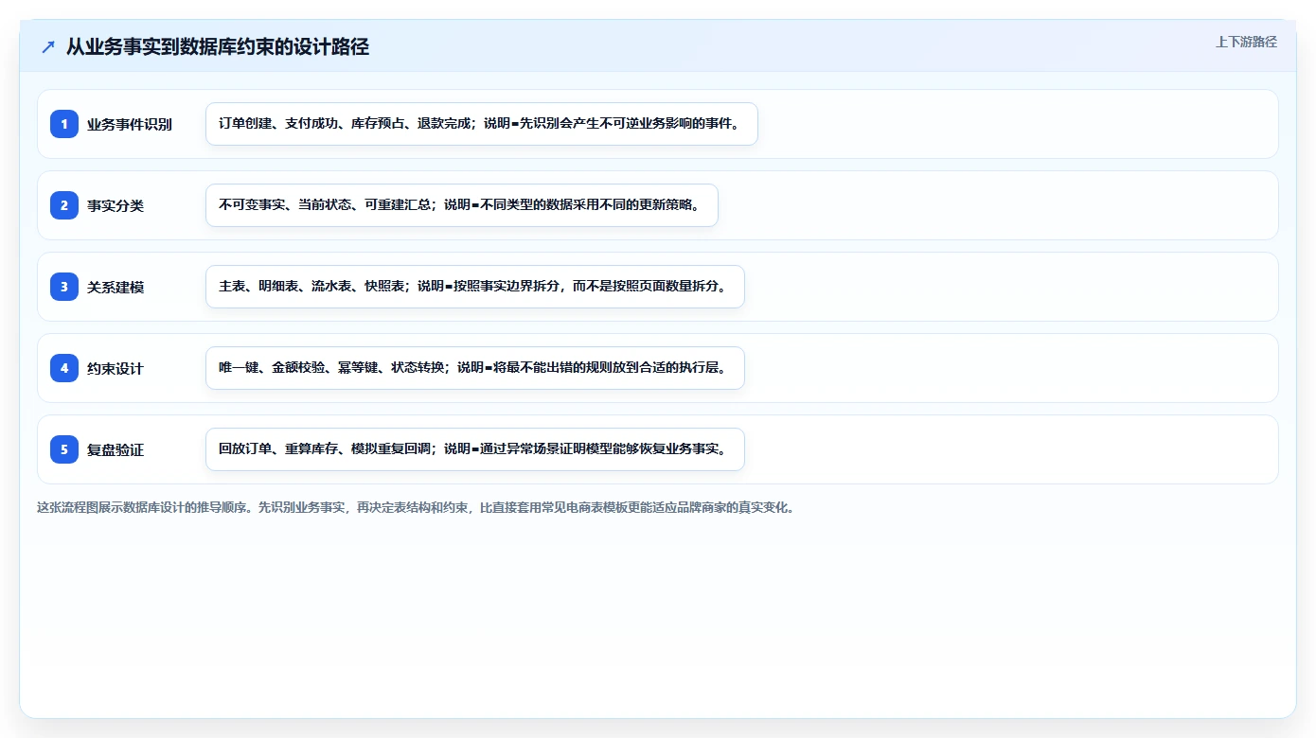Select the 事实分类 step label
1316x738 pixels.
point(116,206)
